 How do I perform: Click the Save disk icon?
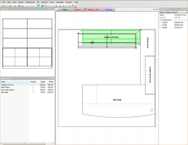coord(15,6)
